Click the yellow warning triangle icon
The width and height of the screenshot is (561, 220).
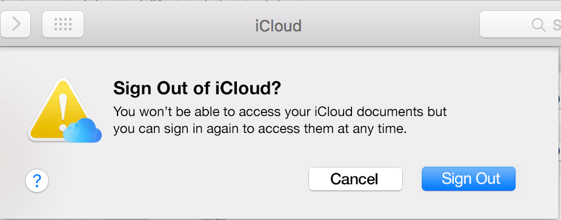[60, 109]
